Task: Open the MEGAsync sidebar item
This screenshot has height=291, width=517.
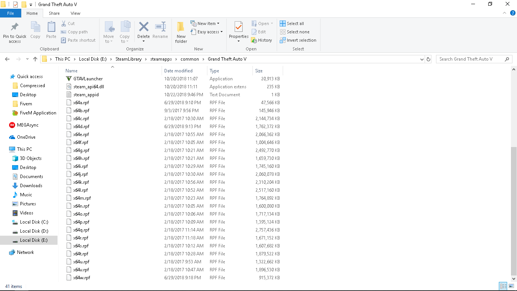Action: coord(28,125)
